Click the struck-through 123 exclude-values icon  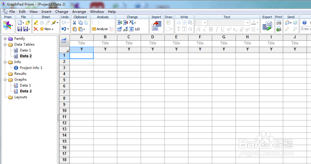click(x=137, y=29)
